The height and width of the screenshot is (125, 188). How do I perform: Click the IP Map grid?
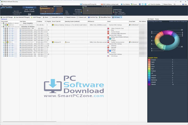click(x=97, y=11)
